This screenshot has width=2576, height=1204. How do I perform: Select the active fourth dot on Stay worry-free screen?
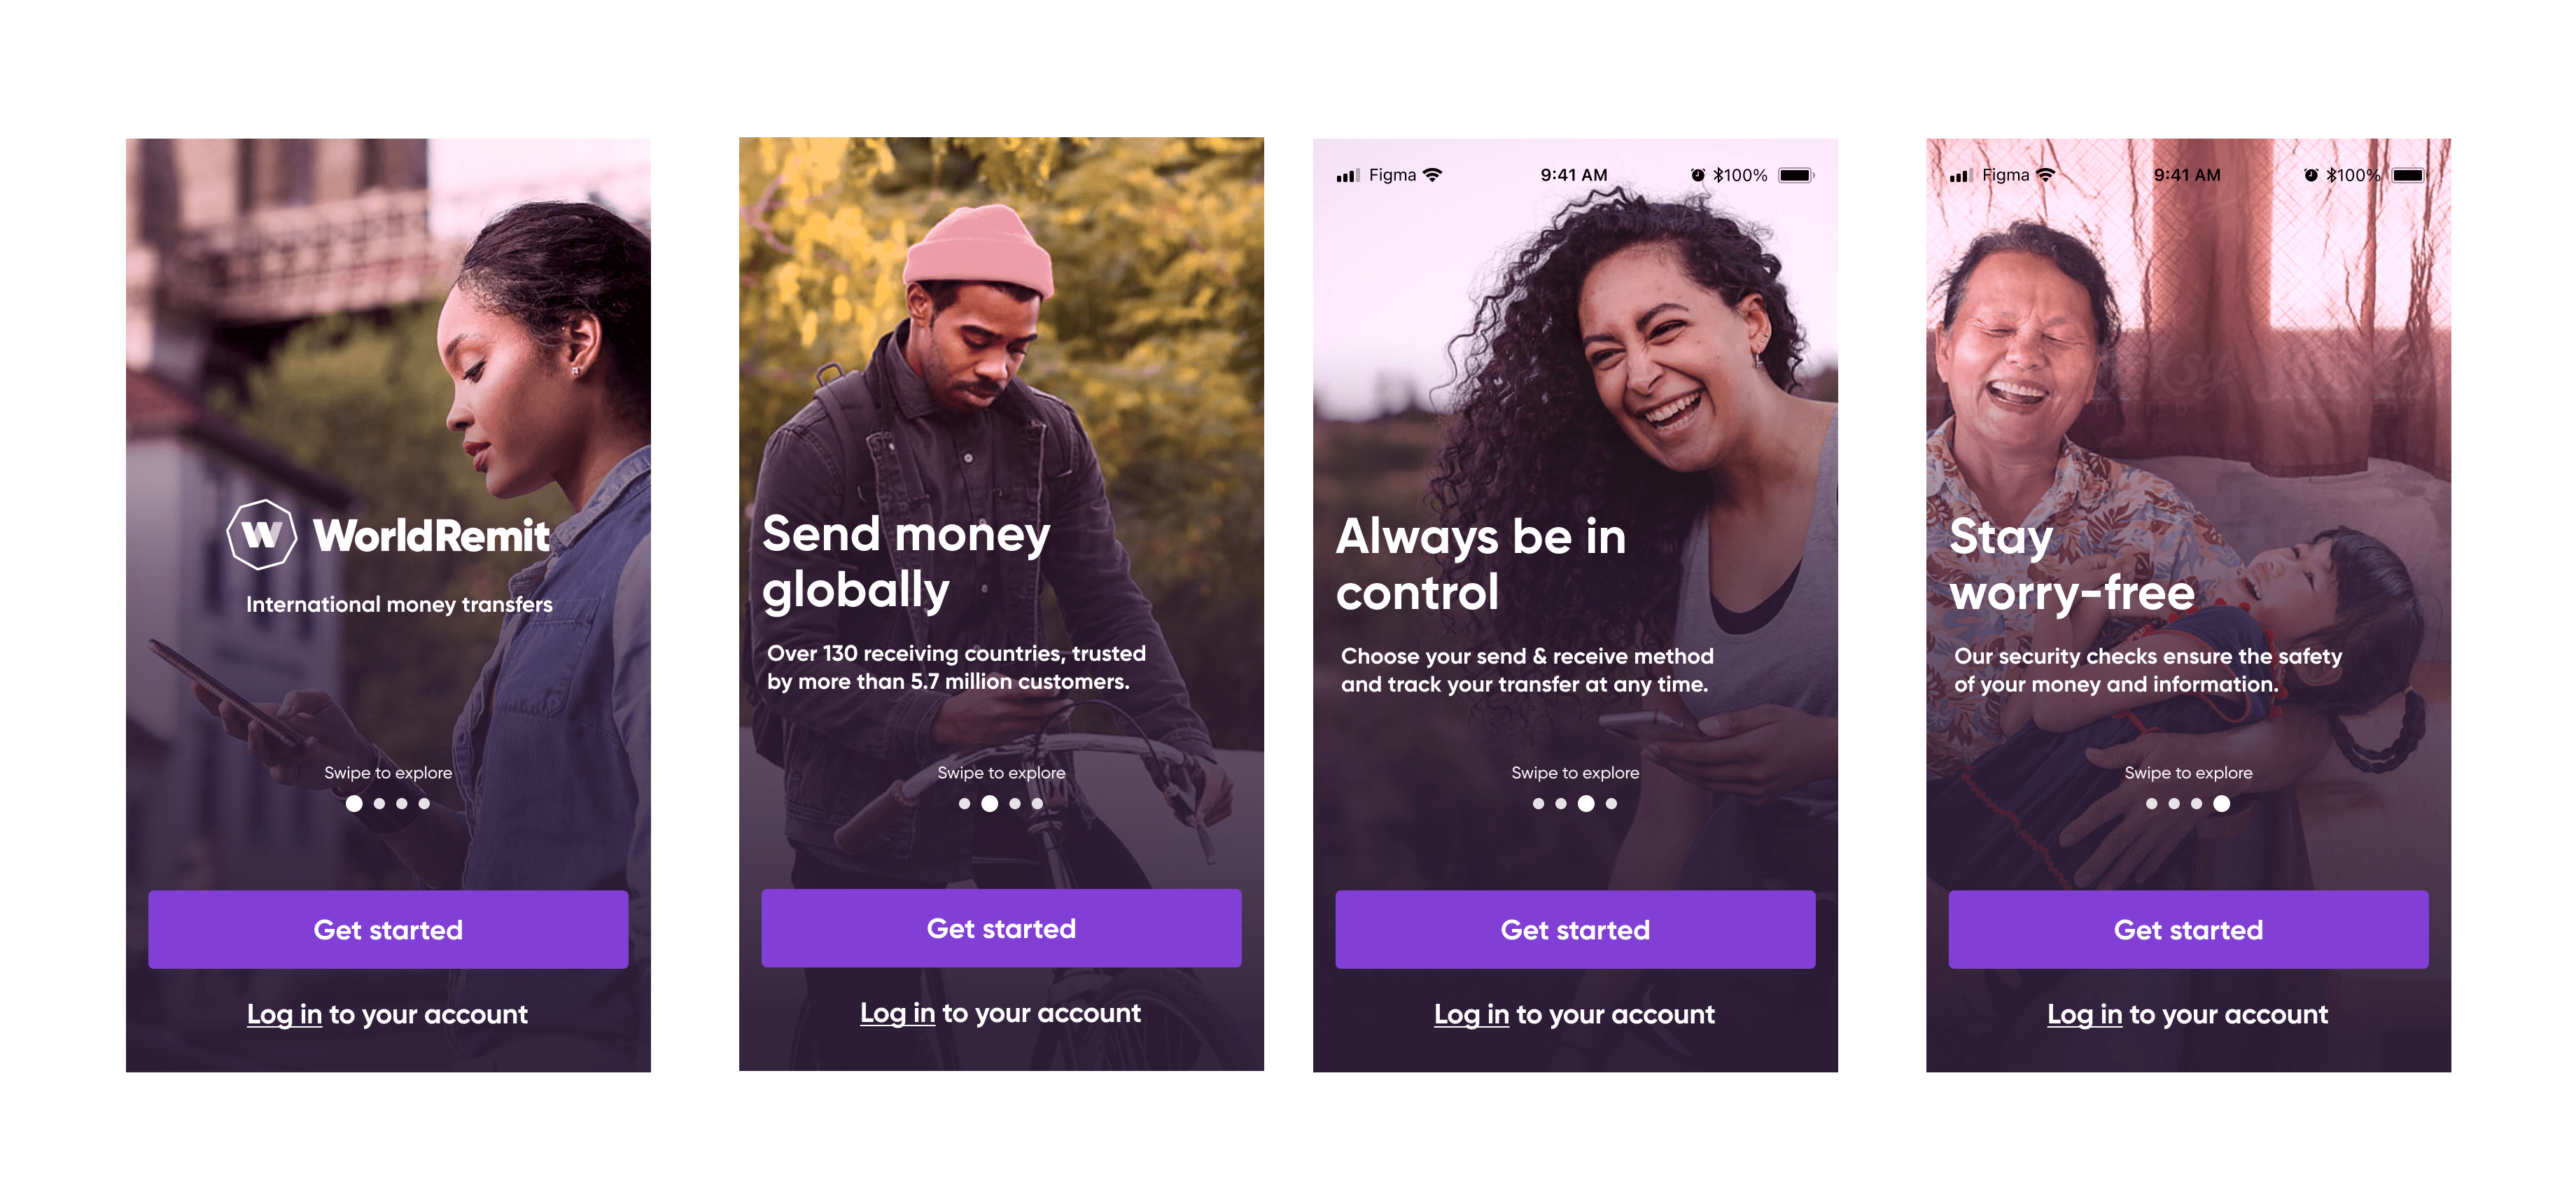point(2222,804)
